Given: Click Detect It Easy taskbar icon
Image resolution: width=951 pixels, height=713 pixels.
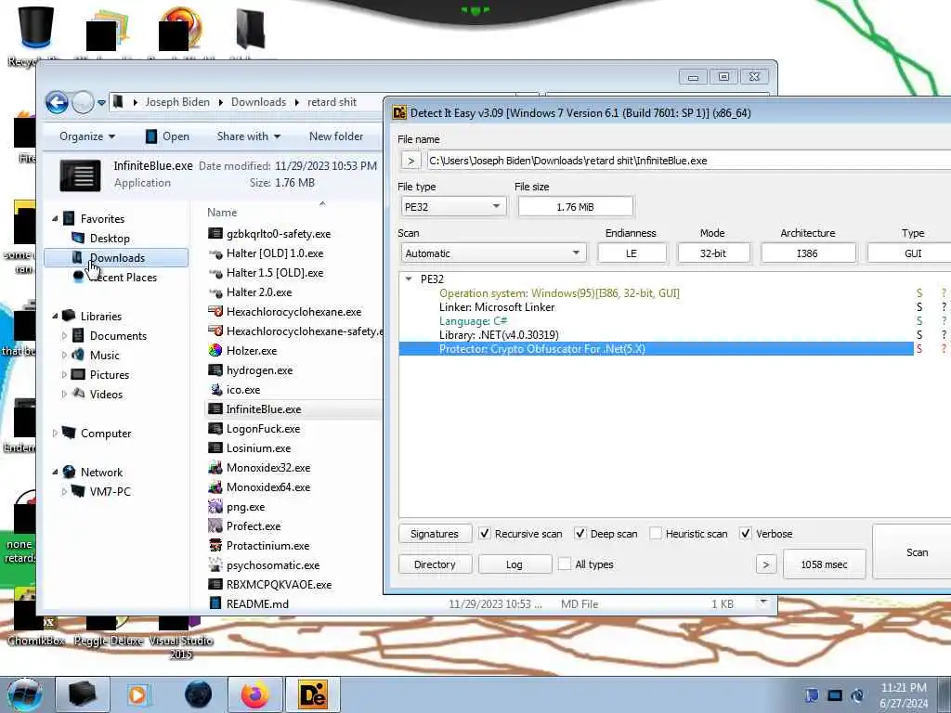Looking at the screenshot, I should click(313, 694).
